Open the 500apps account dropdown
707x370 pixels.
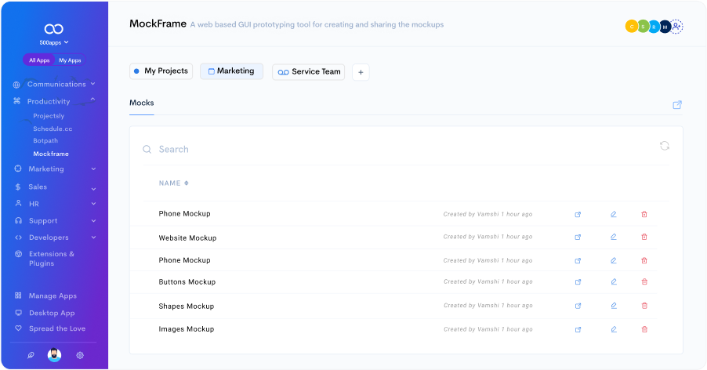(54, 42)
